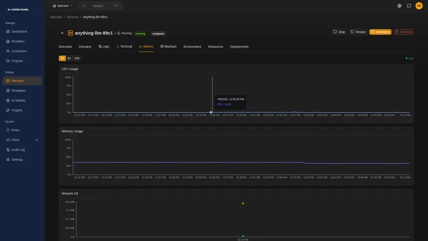This screenshot has width=428, height=241.
Task: Switch to the Domains tab
Action: (x=85, y=47)
